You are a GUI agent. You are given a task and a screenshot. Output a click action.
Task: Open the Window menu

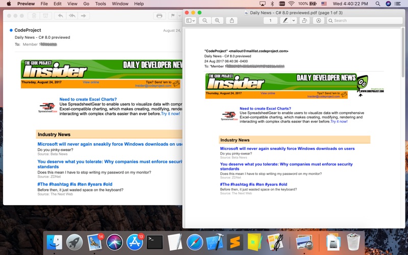[x=120, y=4]
